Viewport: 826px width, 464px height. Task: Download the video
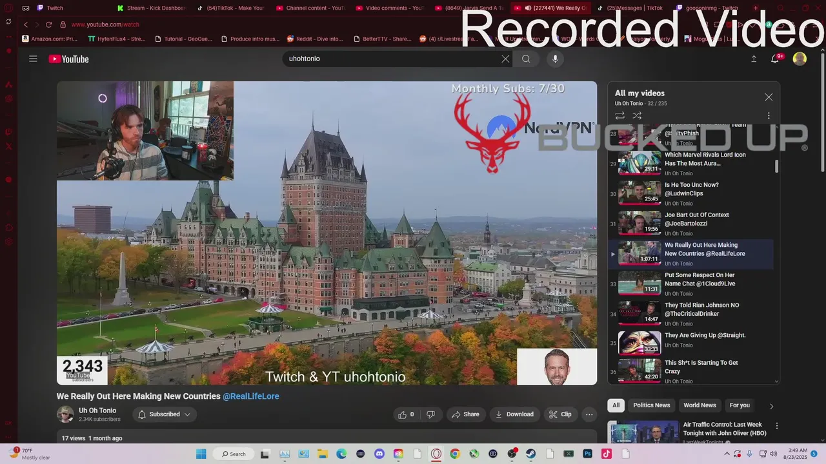[x=514, y=414]
